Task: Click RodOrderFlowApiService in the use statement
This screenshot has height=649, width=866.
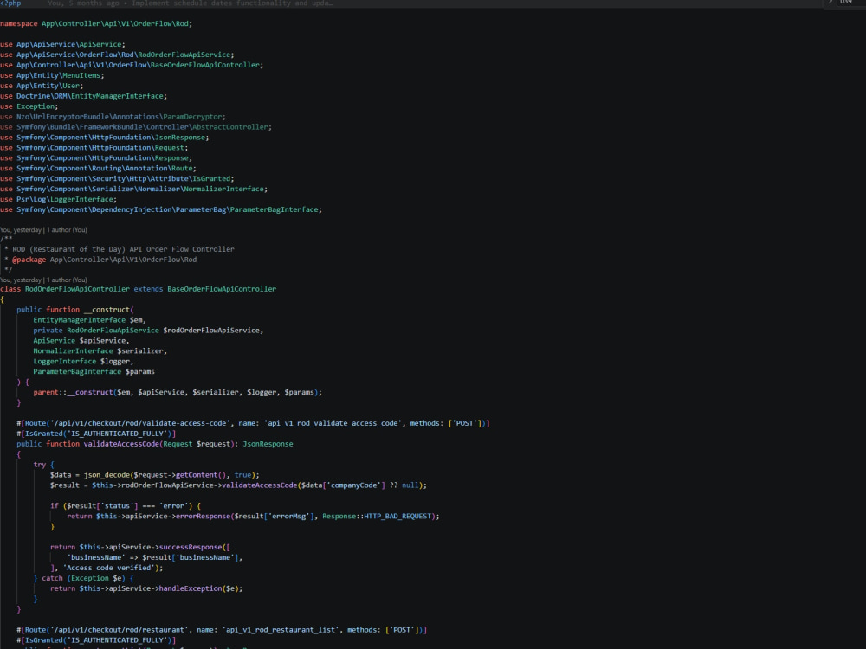Action: pos(184,55)
